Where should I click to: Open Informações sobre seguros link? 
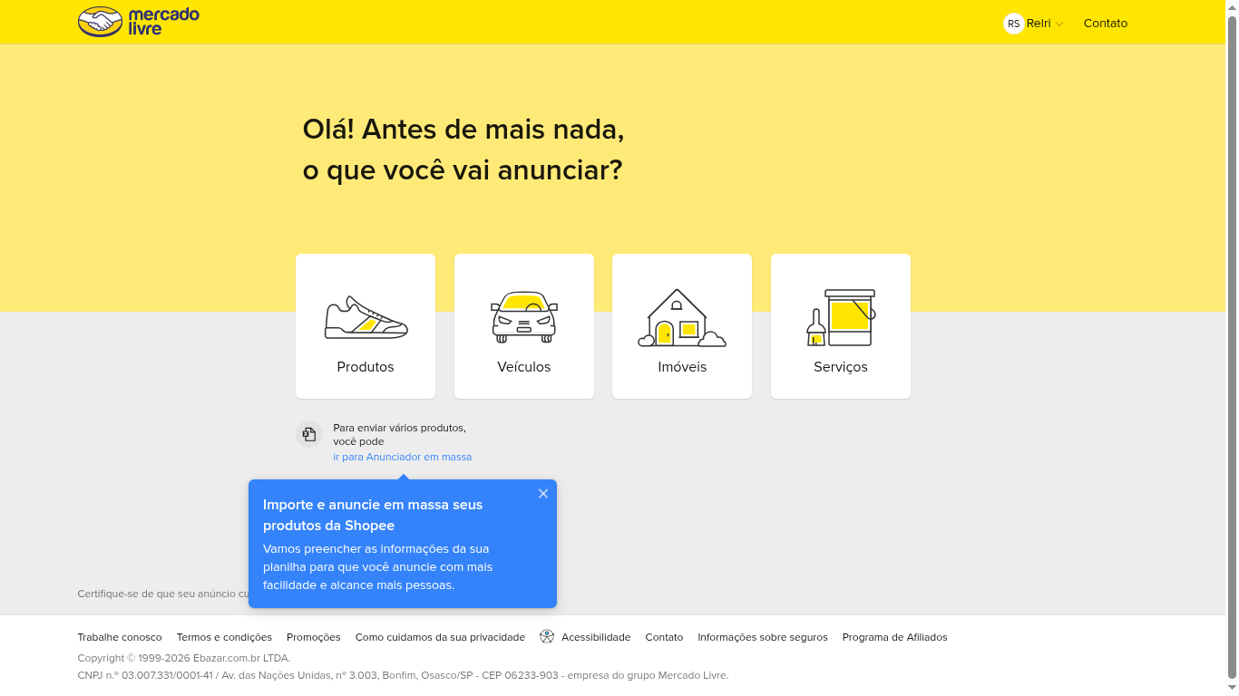762,637
